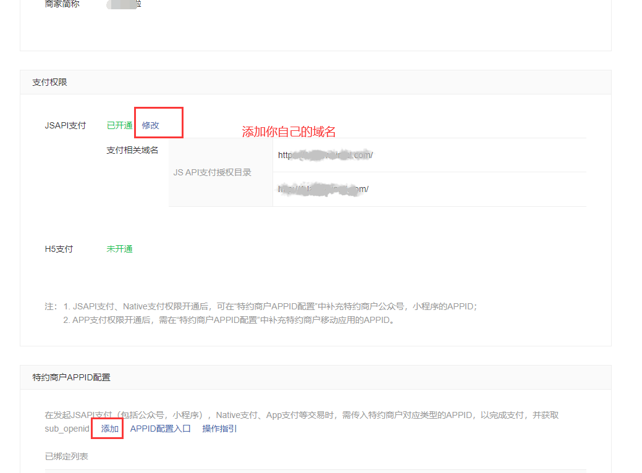Image resolution: width=642 pixels, height=473 pixels.
Task: Click the first authorized directory URL ending .com/
Action: [x=326, y=155]
